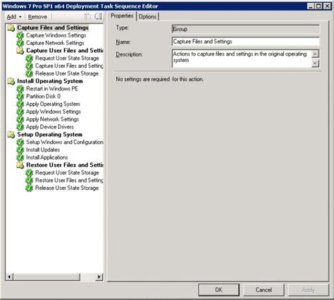Viewport: 334px width, 300px height.
Task: Click check icon beside Apply Network Settings
Action: click(20, 119)
